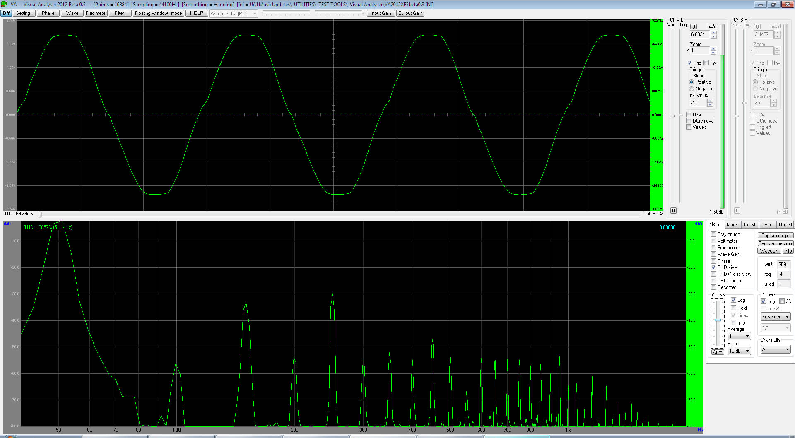Toggle the Y-axis Hold checkbox
The image size is (795, 438).
(734, 308)
